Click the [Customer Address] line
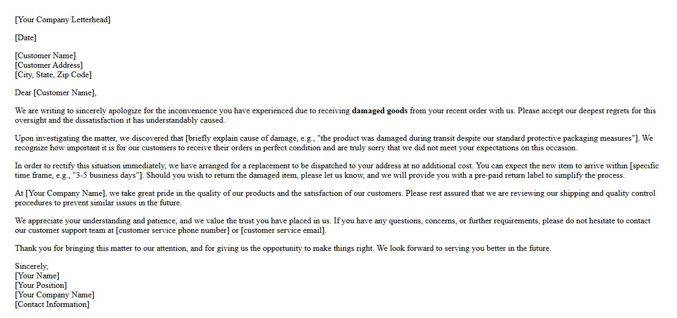This screenshot has width=677, height=318. (x=49, y=66)
